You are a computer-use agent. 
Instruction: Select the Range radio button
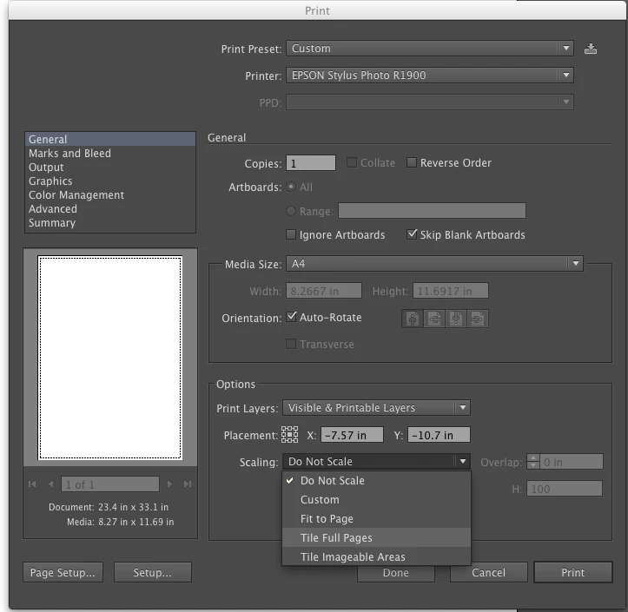291,211
